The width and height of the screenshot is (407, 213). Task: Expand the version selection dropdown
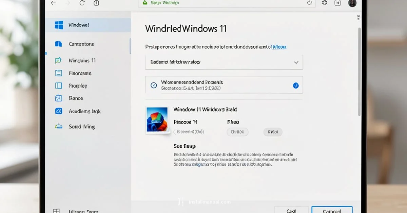(224, 62)
